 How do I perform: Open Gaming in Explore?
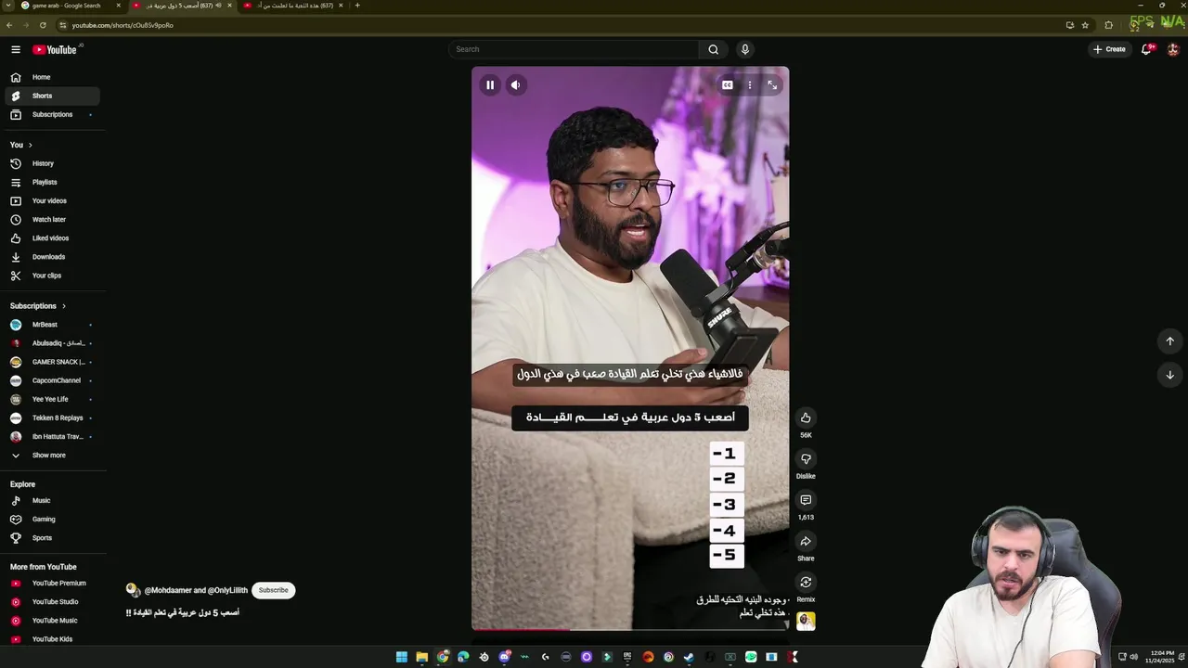click(52, 520)
